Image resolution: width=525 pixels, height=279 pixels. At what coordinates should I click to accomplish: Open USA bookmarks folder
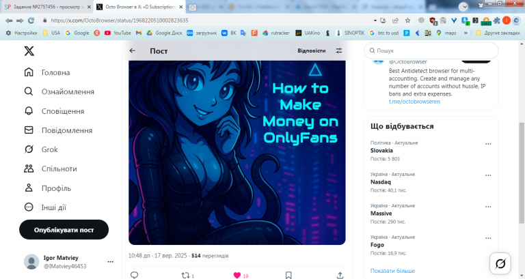(51, 33)
